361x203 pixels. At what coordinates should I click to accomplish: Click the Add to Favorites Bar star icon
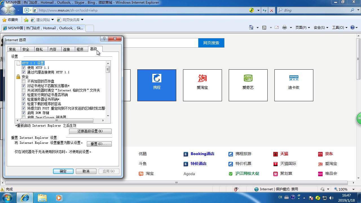click(x=26, y=20)
